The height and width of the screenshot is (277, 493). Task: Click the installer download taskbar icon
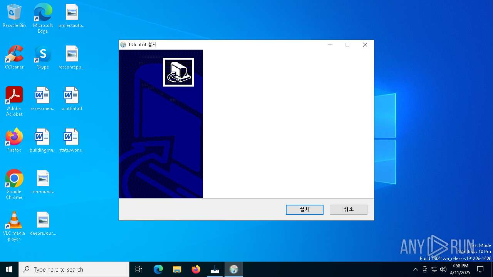click(x=215, y=269)
